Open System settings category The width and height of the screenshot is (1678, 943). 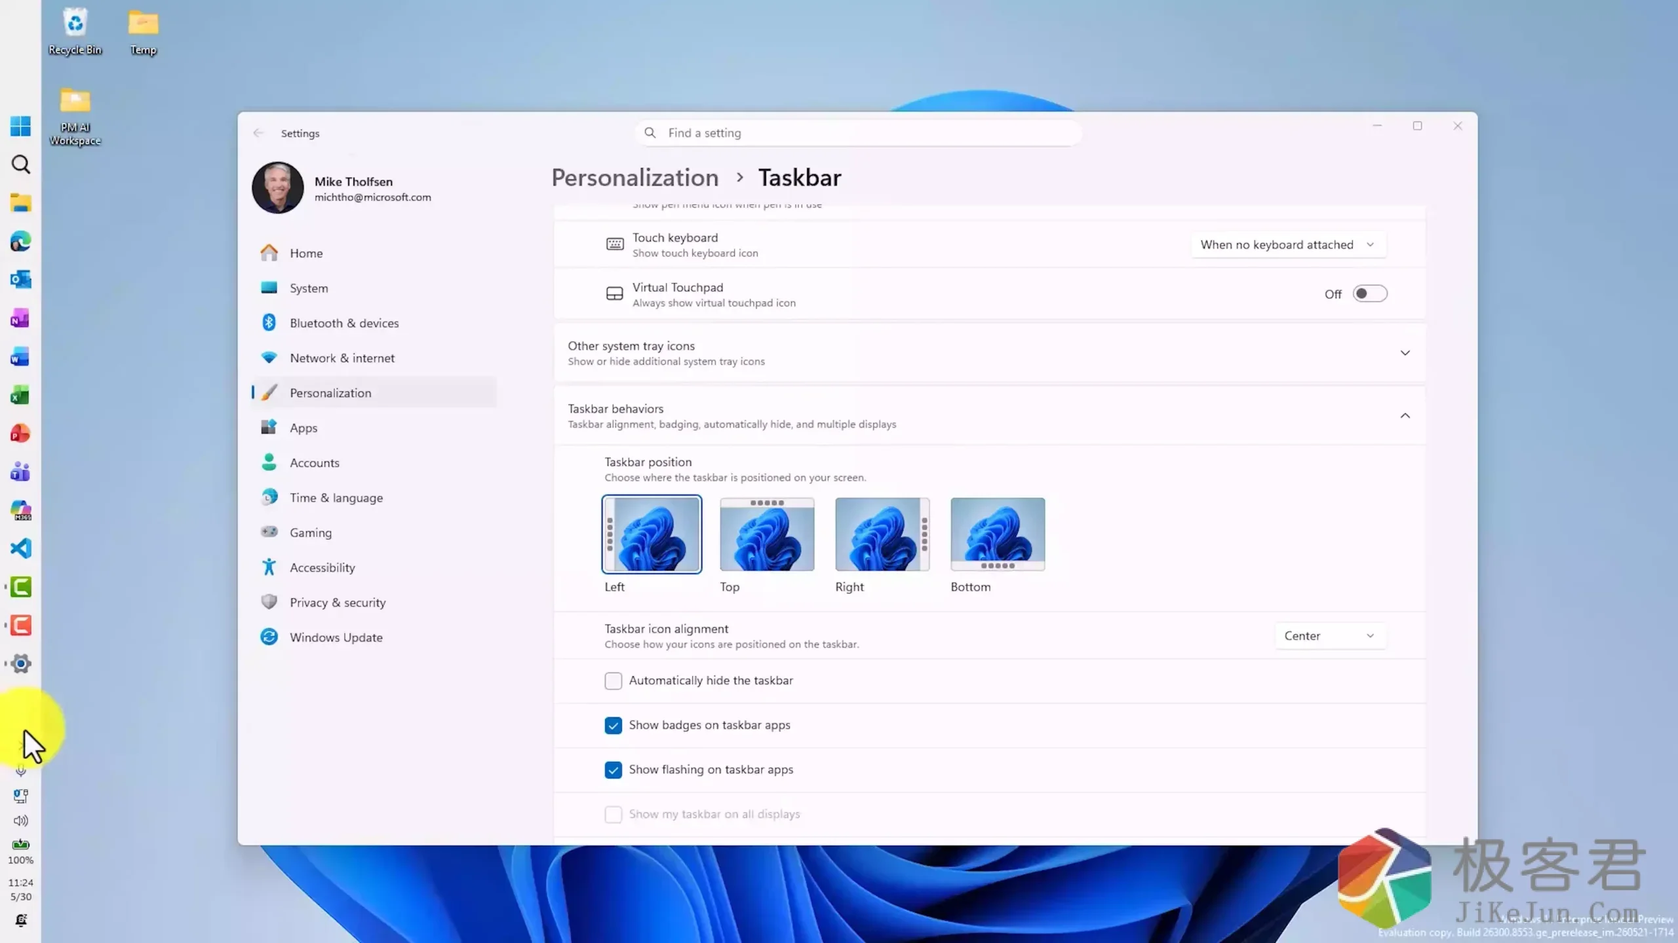pyautogui.click(x=374, y=288)
